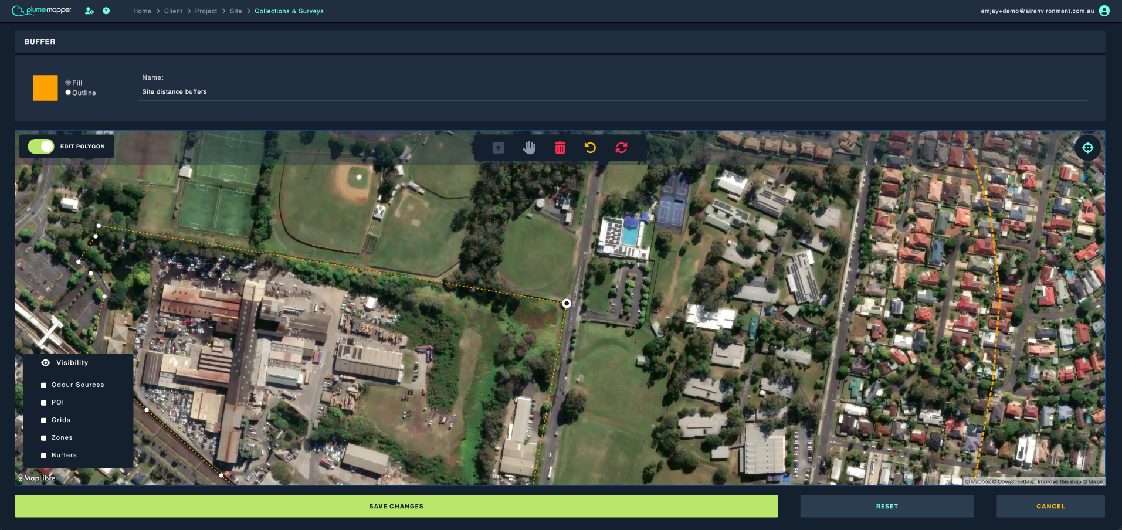Click the Improve this map link

[x=1059, y=482]
